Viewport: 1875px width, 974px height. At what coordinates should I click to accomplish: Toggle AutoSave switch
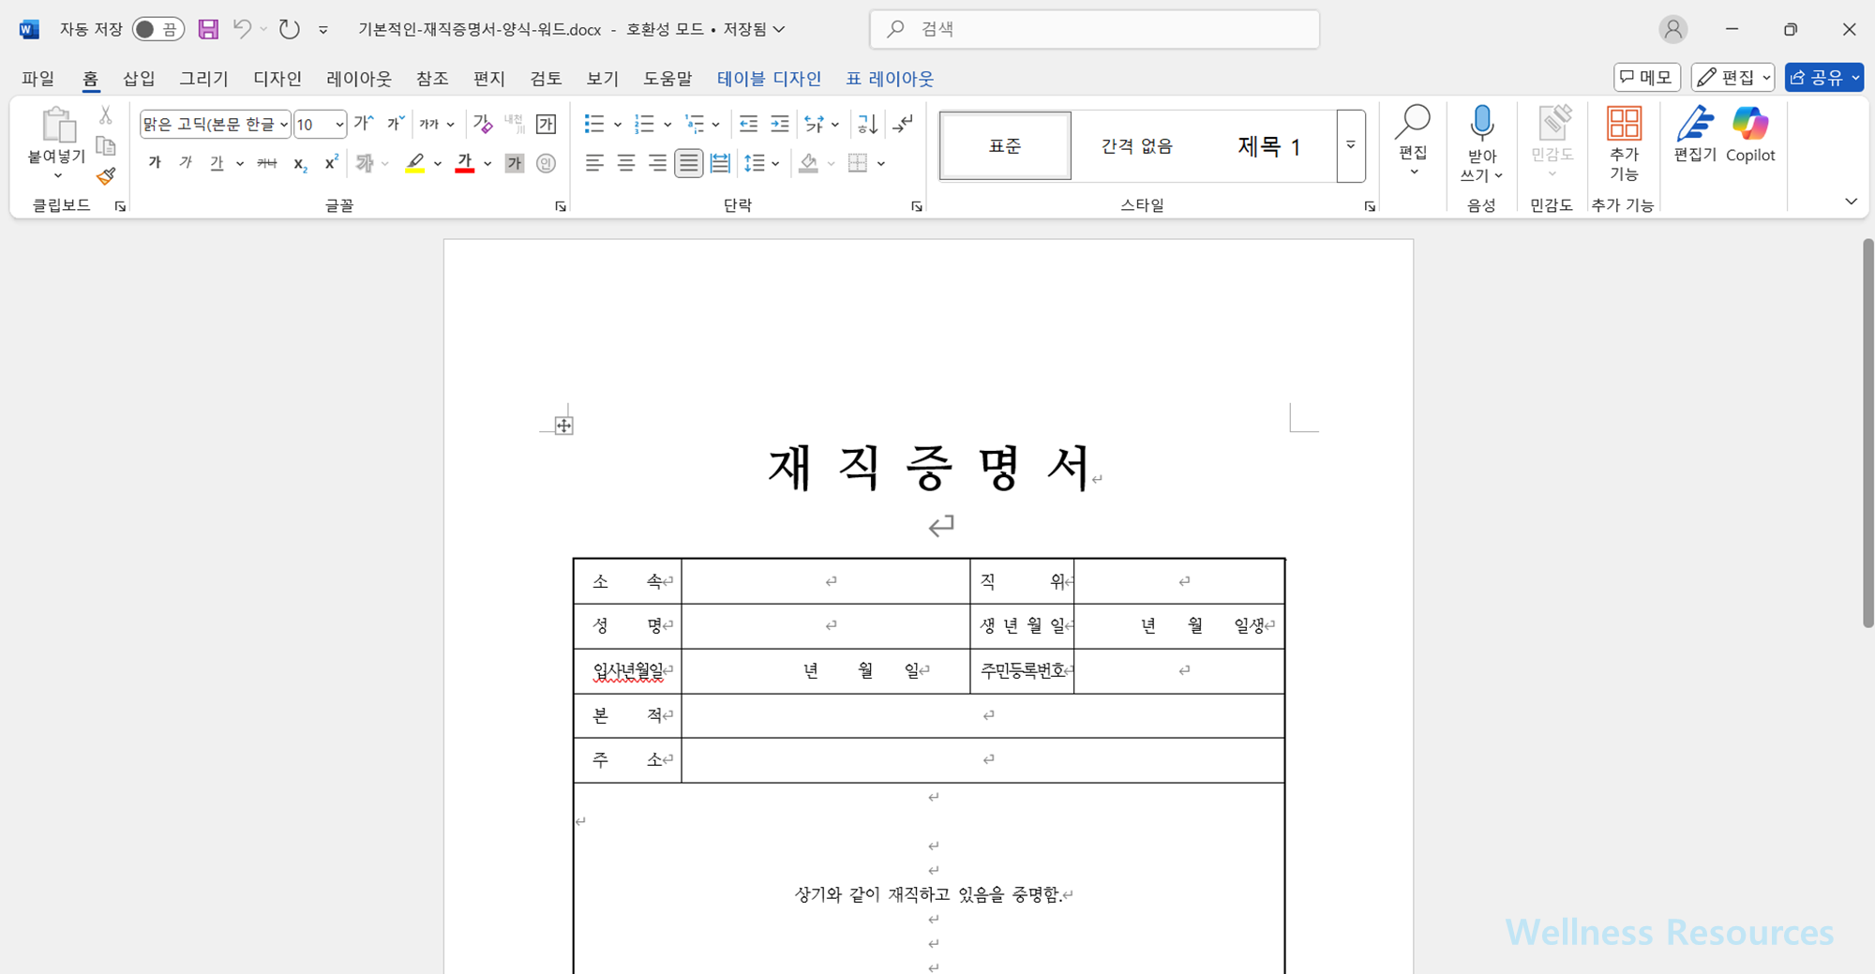157,29
